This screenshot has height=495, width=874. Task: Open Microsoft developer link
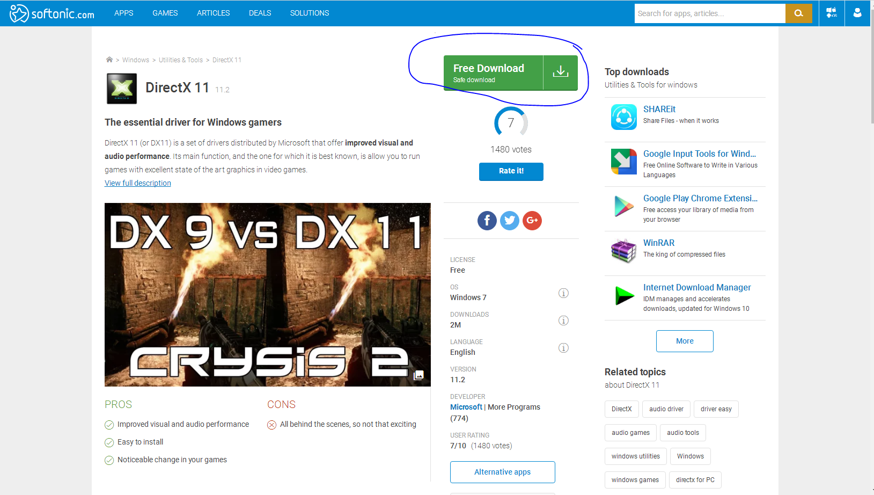pyautogui.click(x=466, y=407)
